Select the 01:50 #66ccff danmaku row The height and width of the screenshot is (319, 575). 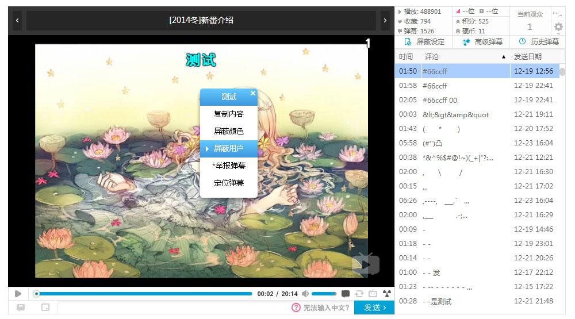[477, 71]
